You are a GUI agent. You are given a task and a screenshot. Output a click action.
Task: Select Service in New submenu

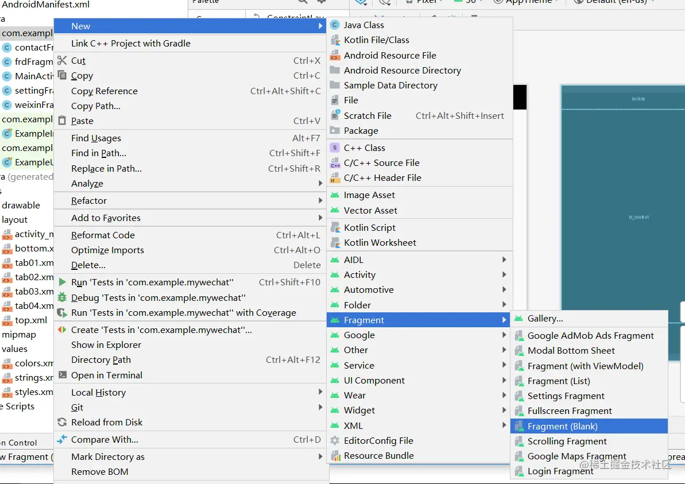(419, 365)
